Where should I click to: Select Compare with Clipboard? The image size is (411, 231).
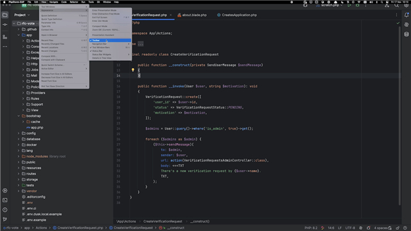tap(64, 60)
